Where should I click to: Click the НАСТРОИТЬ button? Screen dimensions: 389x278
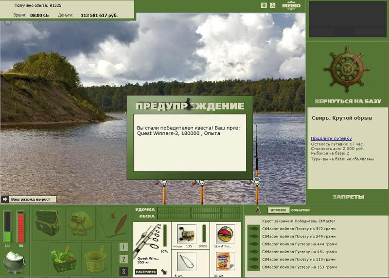(146, 272)
